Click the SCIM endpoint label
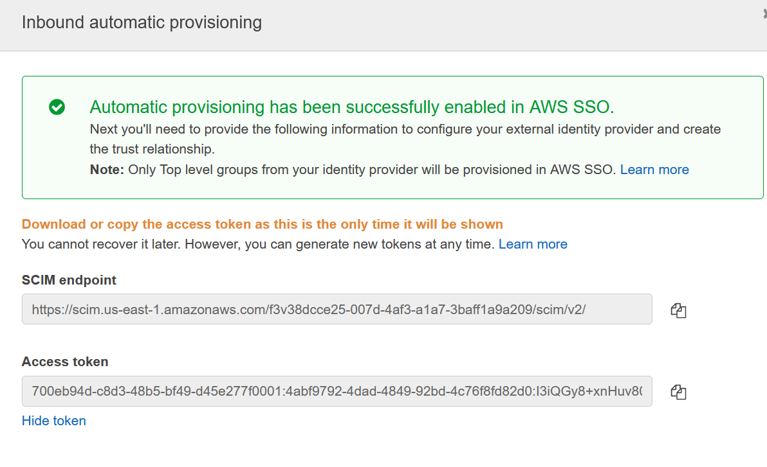 click(x=69, y=281)
